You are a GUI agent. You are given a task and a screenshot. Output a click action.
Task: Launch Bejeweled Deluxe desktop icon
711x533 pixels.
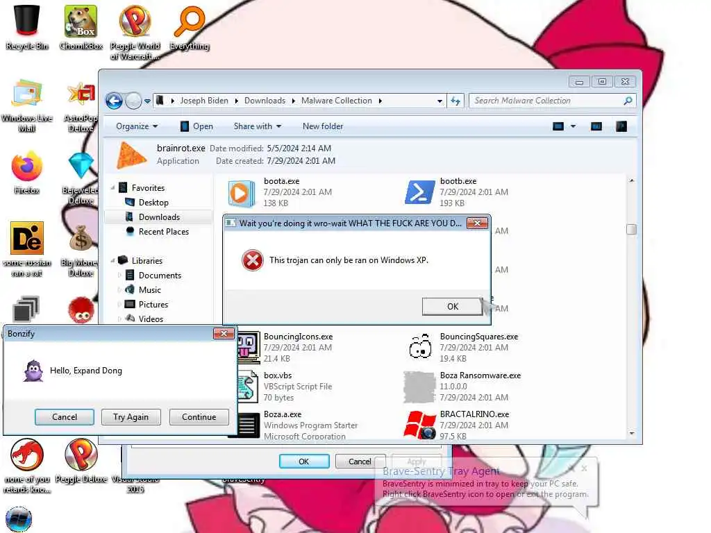pos(81,178)
